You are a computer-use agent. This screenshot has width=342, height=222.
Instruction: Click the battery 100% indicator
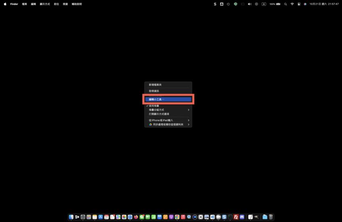[275, 4]
